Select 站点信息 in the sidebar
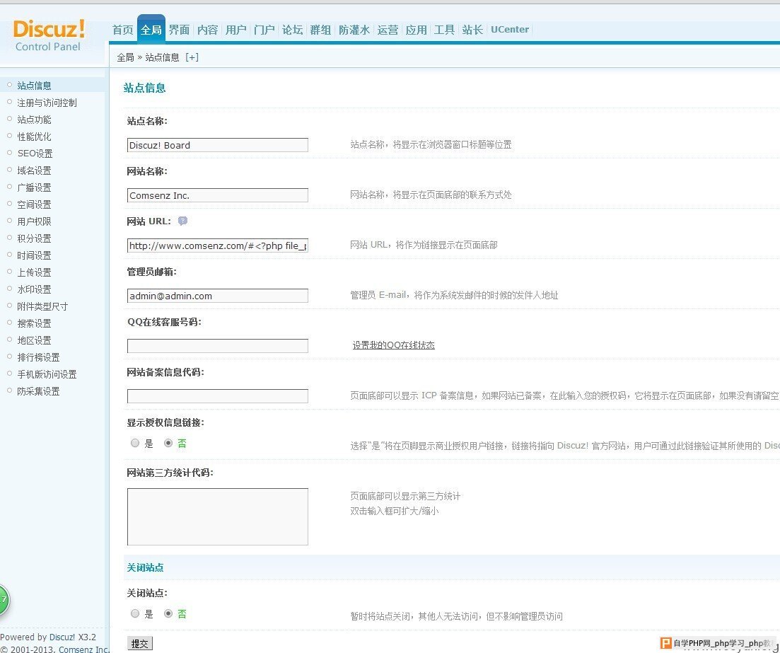Viewport: 780px width, 653px height. pos(34,86)
